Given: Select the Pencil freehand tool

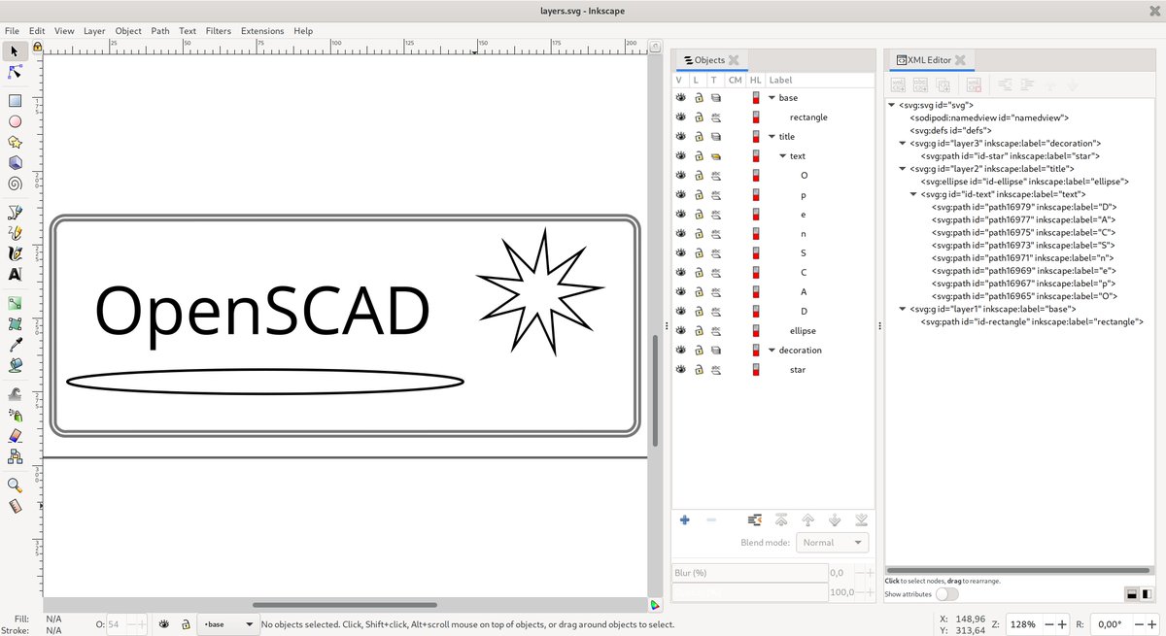Looking at the screenshot, I should click(15, 233).
